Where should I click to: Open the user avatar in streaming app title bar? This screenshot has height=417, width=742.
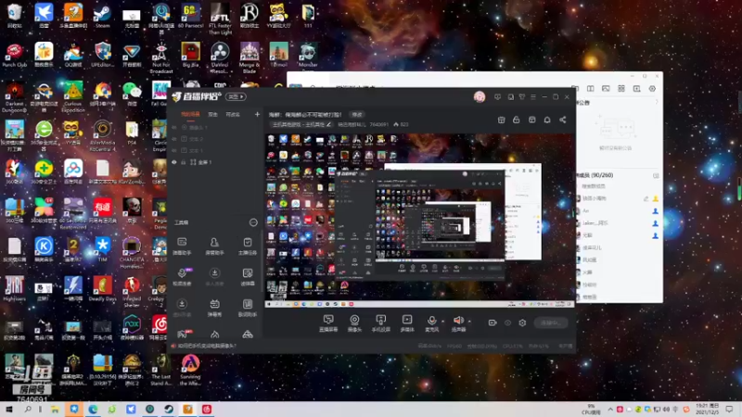(480, 97)
